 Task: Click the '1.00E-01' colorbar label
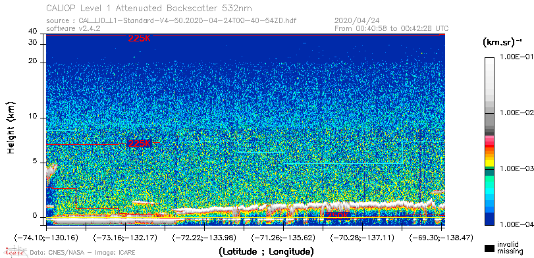pos(516,57)
